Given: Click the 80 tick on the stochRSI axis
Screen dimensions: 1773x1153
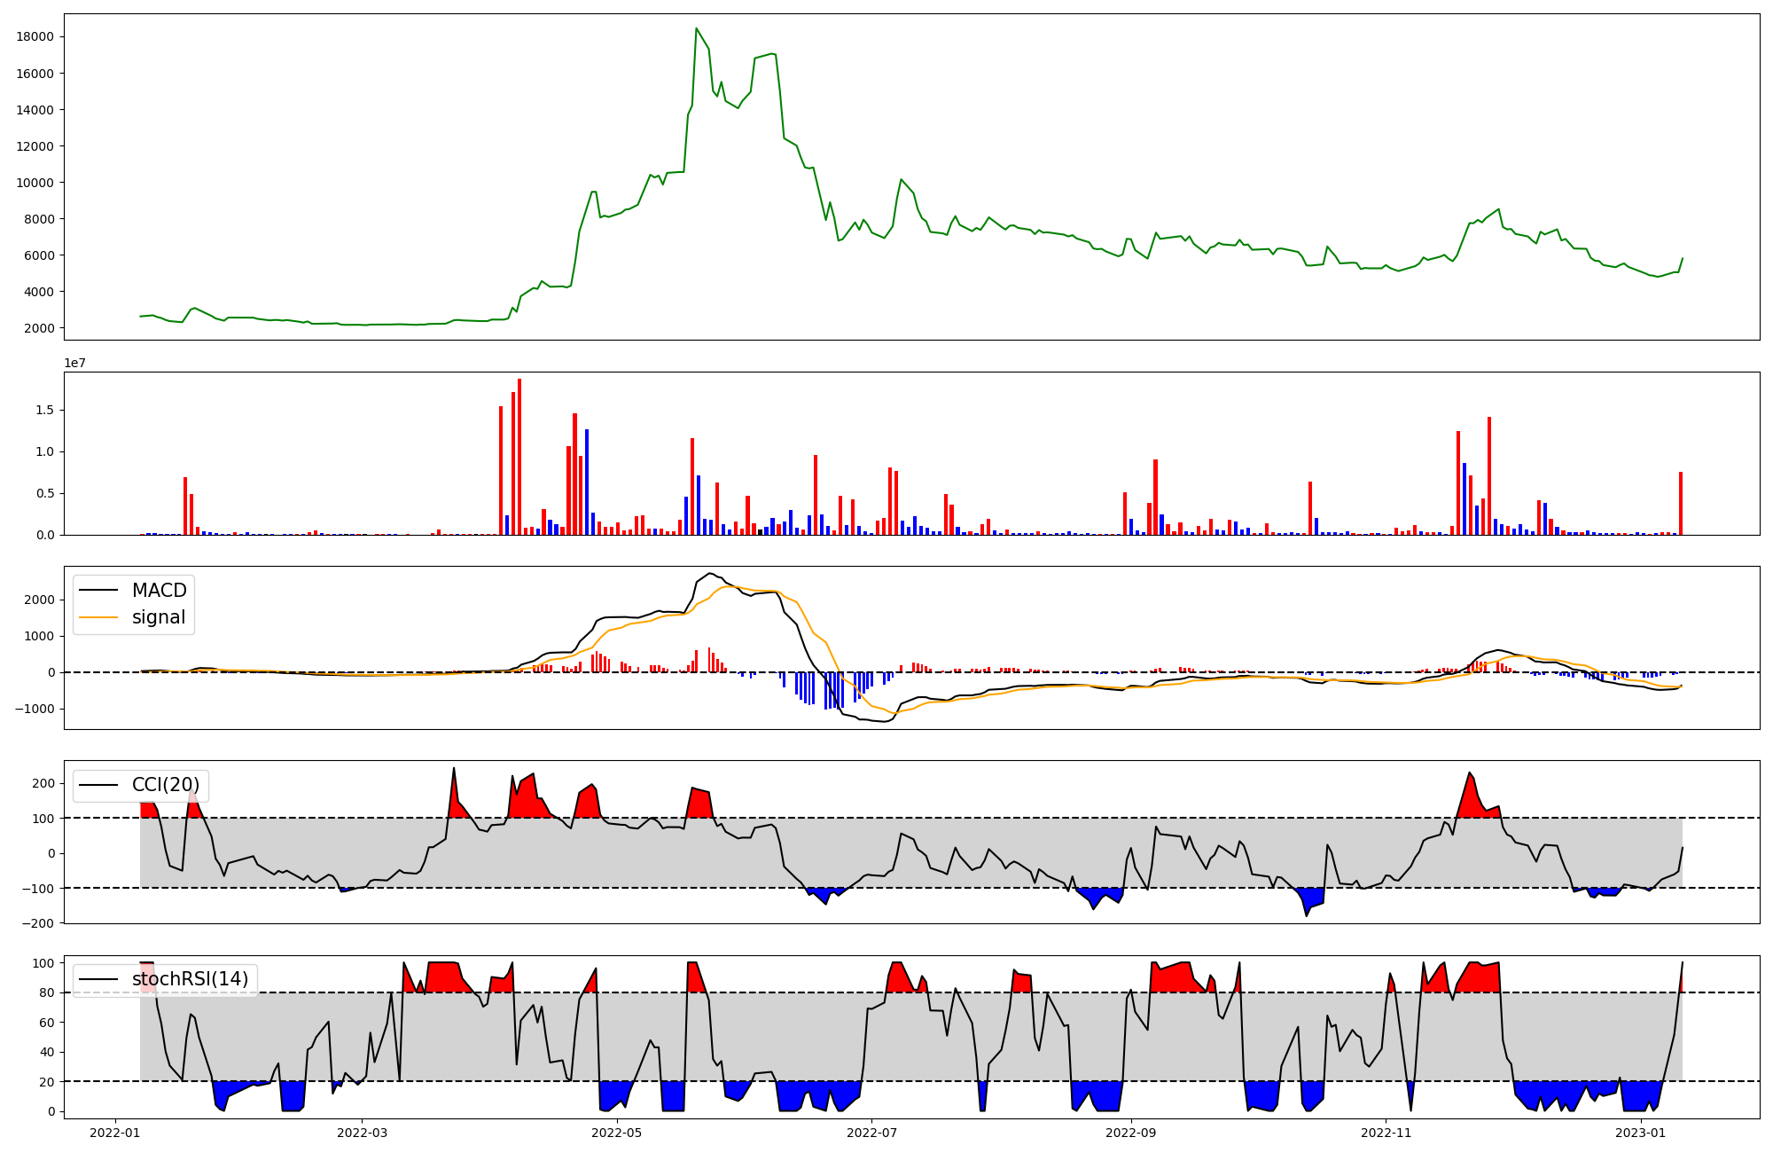Looking at the screenshot, I should tap(47, 992).
